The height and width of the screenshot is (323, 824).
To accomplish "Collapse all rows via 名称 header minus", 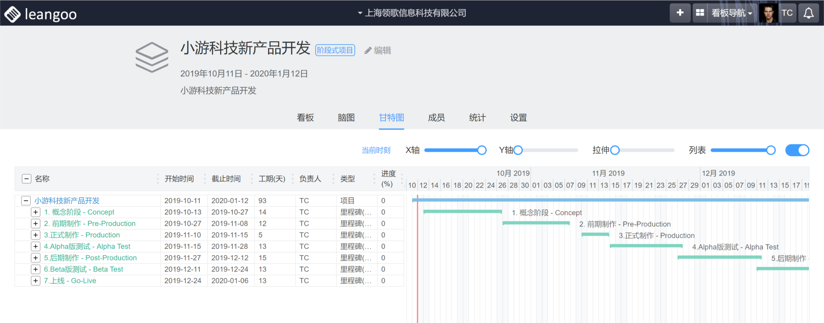I will (26, 179).
